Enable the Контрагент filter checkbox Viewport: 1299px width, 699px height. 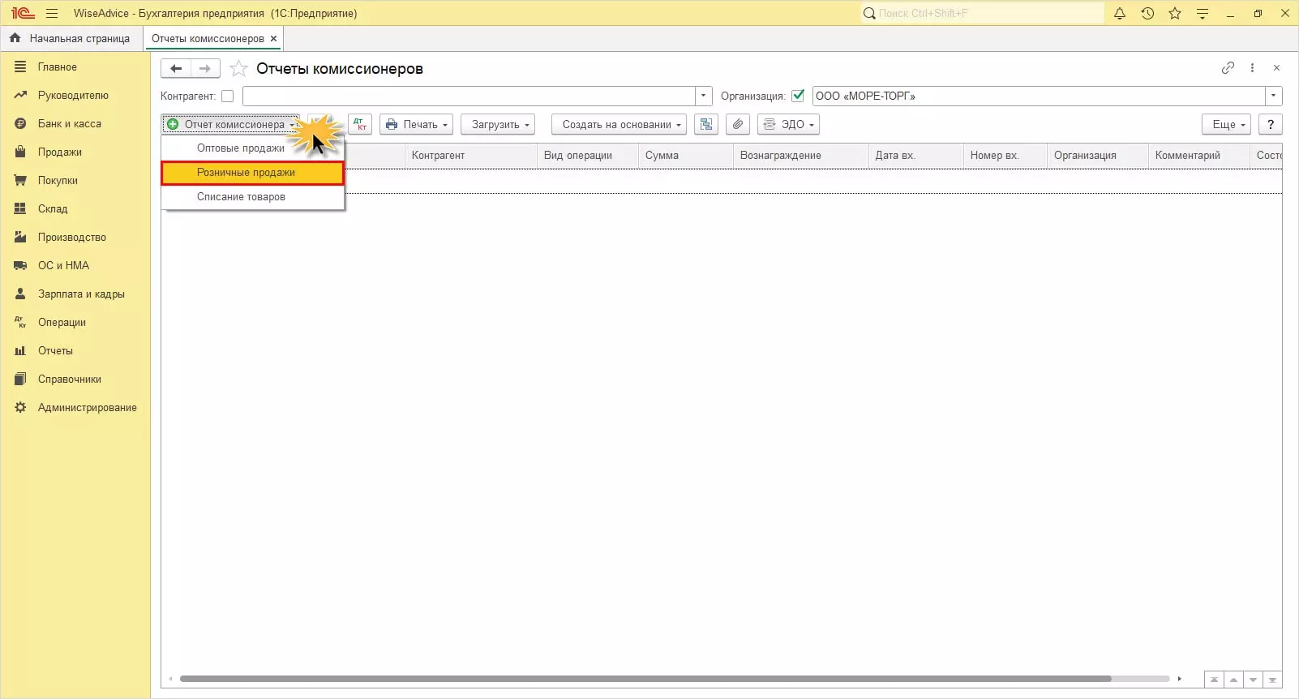click(228, 96)
